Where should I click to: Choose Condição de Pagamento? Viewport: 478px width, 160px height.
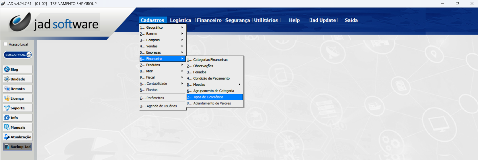211,78
